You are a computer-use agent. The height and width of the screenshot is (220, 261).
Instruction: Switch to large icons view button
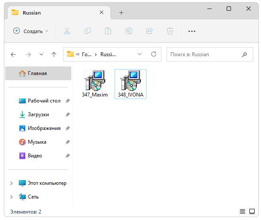click(252, 211)
